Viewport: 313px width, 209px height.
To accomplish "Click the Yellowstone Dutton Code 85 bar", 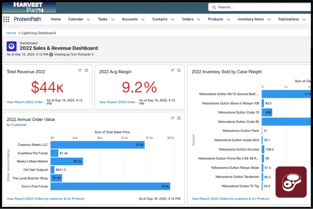I will click(x=286, y=122).
